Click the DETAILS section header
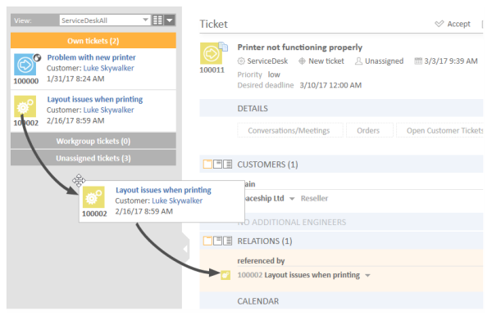Screen dimensions: 492x320 click(341, 108)
